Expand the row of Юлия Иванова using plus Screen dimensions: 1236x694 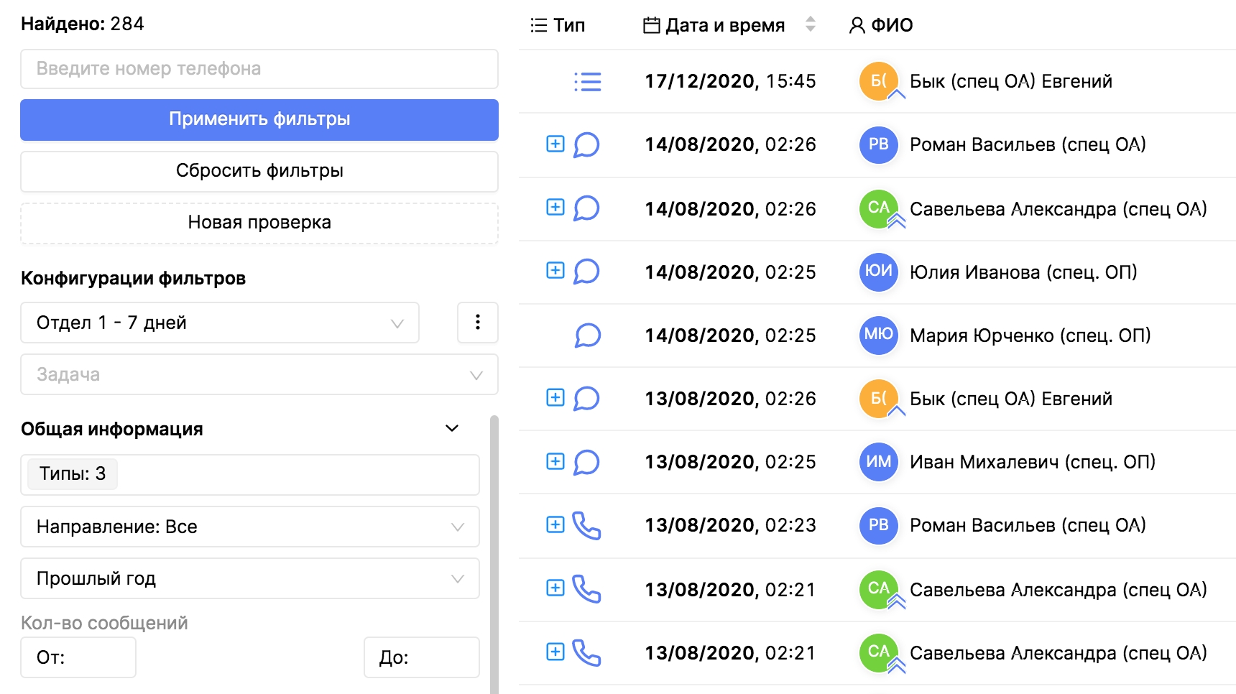click(x=555, y=271)
